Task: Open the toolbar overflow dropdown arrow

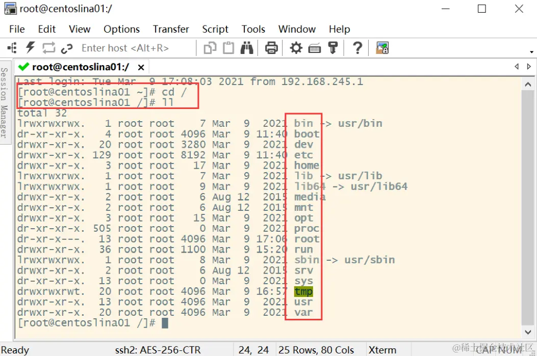Action: click(x=531, y=52)
